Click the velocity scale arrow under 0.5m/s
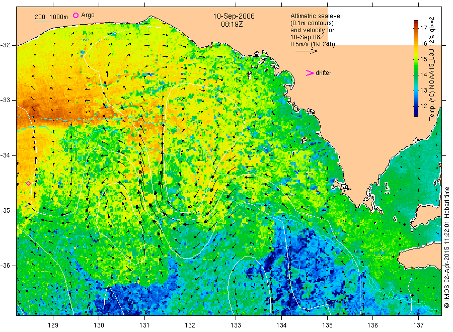The width and height of the screenshot is (453, 332). [306, 51]
